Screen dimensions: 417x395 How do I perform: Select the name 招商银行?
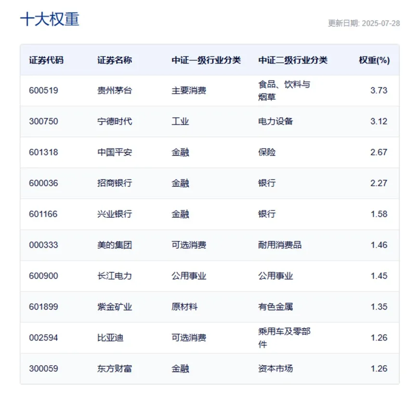pyautogui.click(x=115, y=183)
